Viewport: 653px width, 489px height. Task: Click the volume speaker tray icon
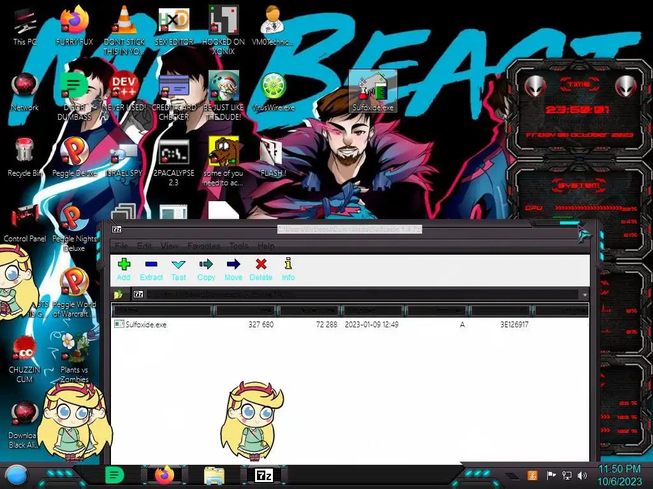[582, 475]
